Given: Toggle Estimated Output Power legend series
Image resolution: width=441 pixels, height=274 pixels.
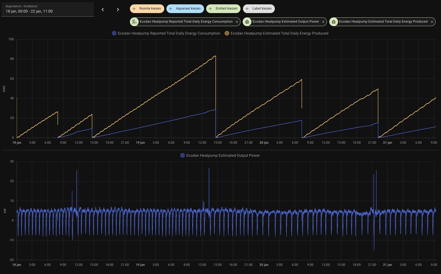Looking at the screenshot, I should pyautogui.click(x=220, y=155).
